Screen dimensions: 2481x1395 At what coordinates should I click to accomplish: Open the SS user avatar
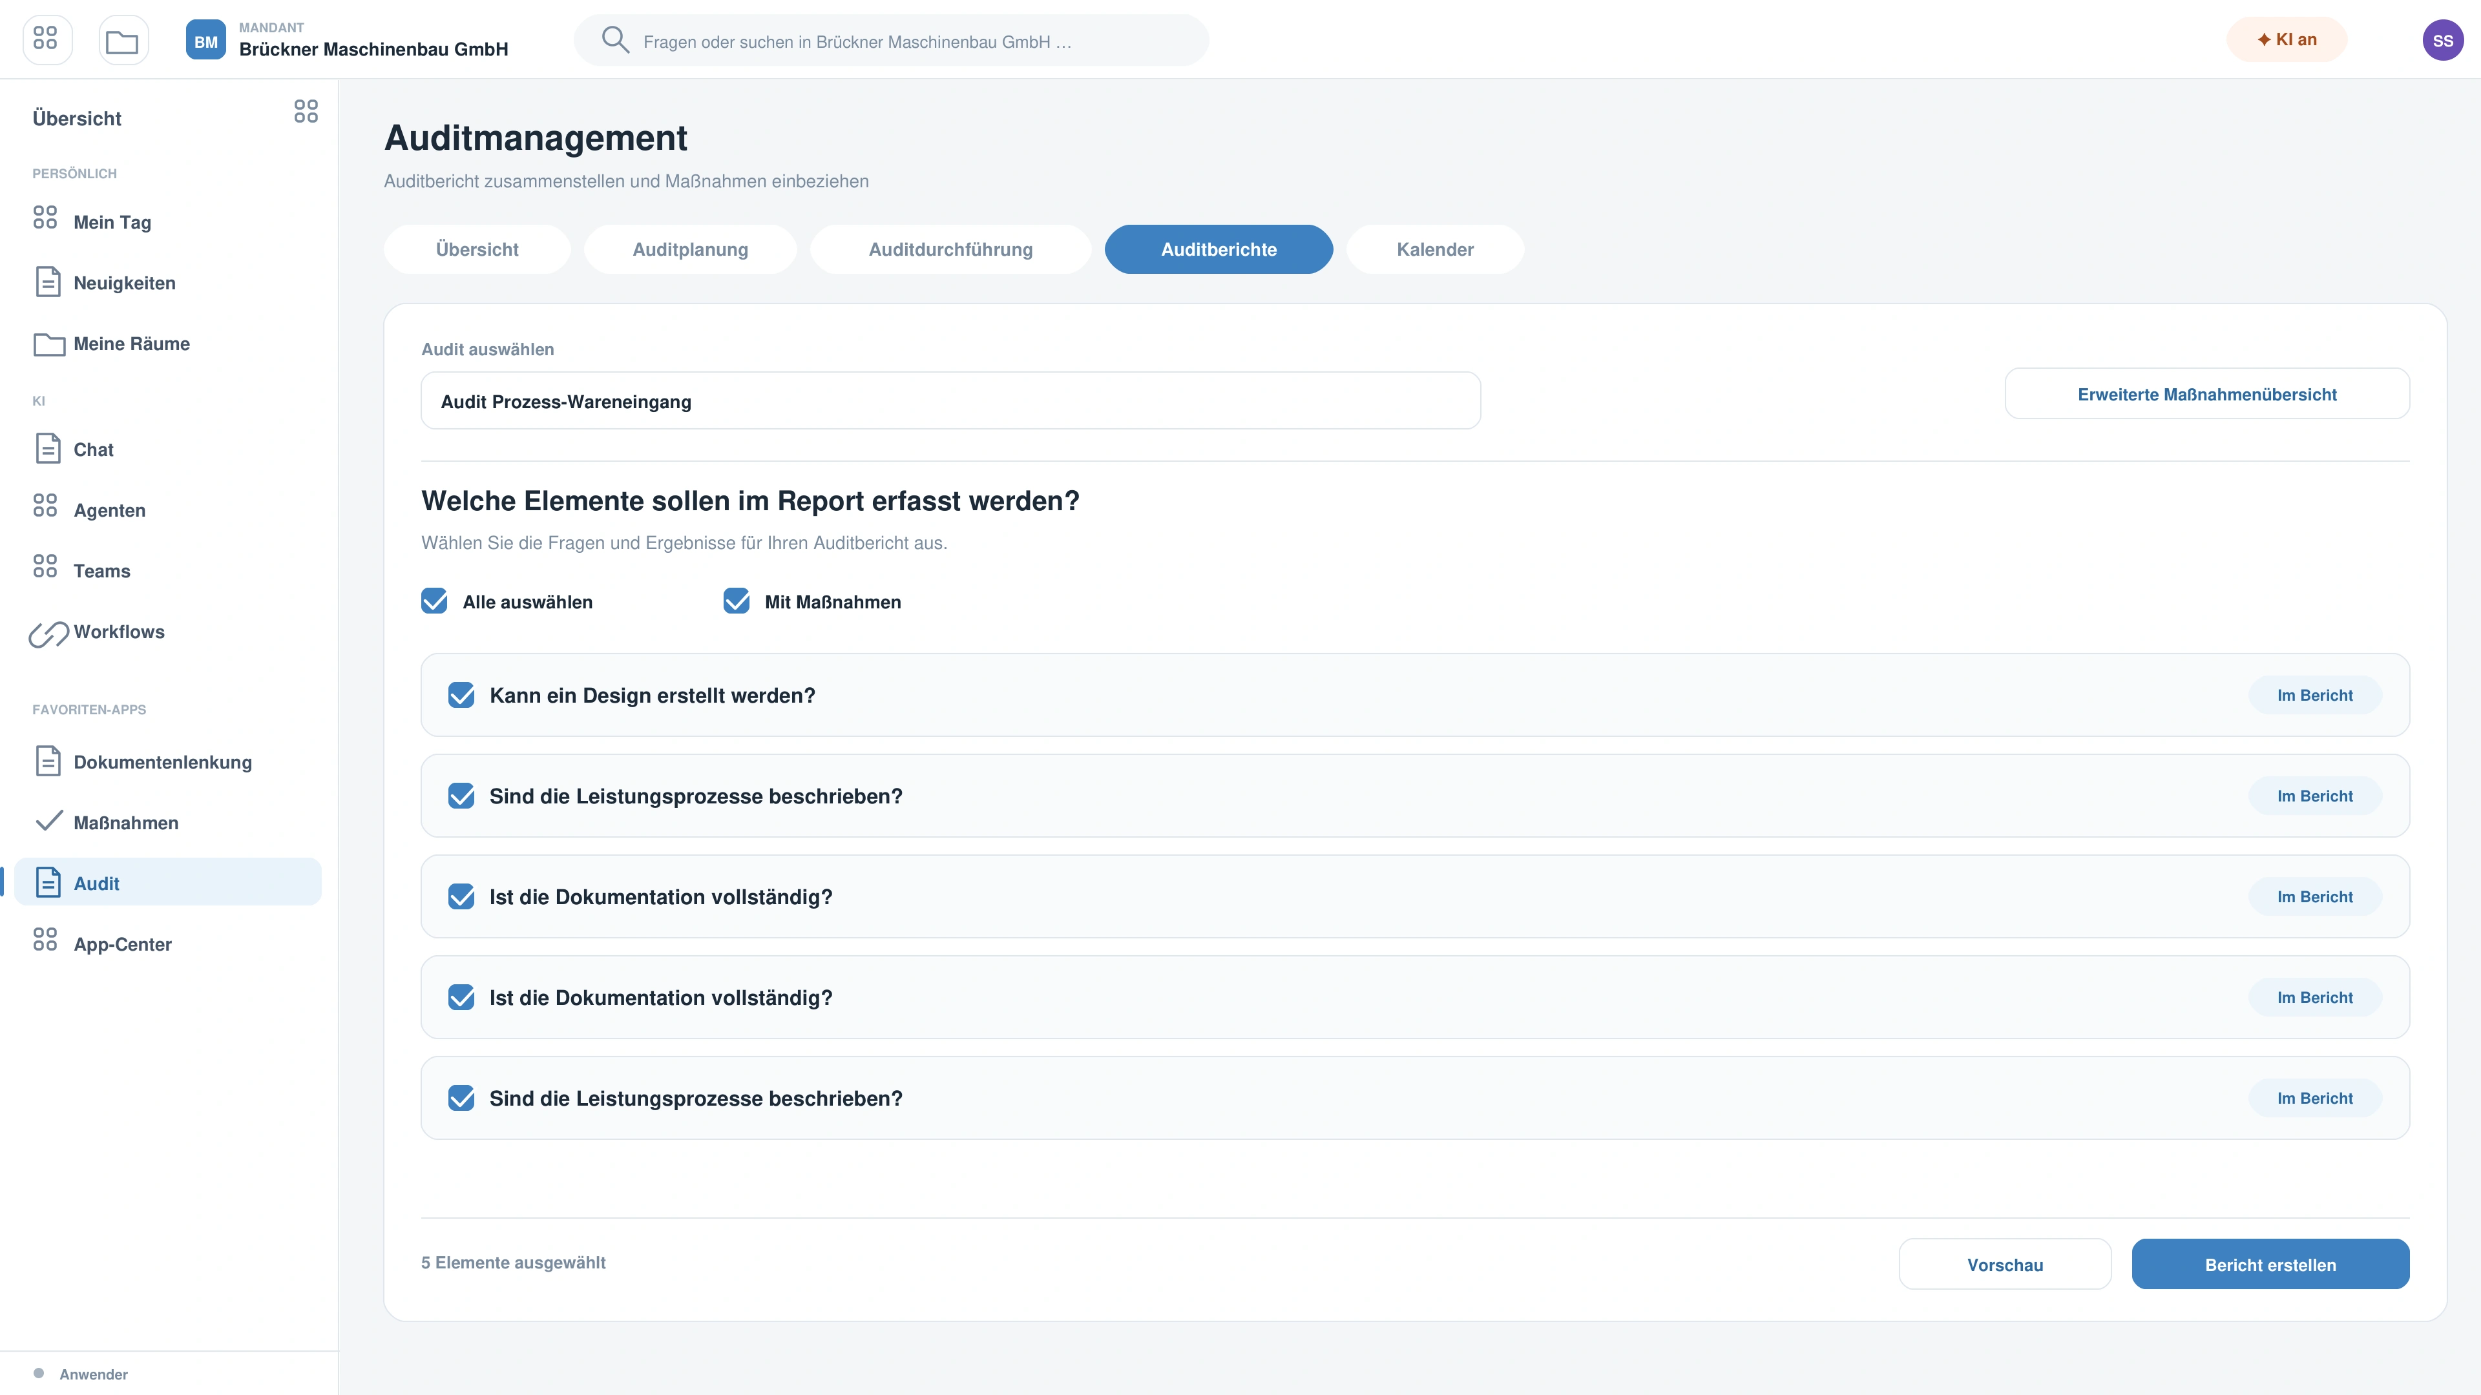(x=2442, y=41)
